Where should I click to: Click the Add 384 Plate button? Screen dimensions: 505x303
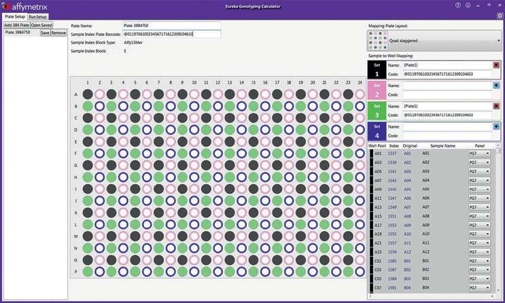pyautogui.click(x=17, y=25)
